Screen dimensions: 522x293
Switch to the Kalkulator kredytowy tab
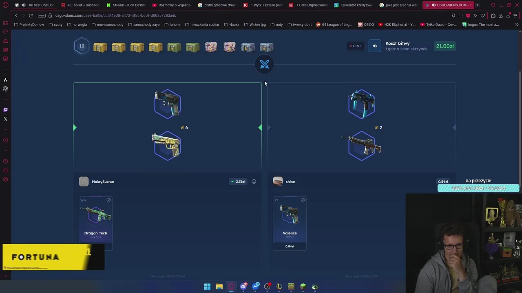coord(353,5)
